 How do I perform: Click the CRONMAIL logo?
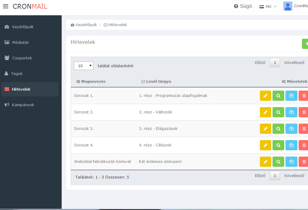pyautogui.click(x=30, y=7)
